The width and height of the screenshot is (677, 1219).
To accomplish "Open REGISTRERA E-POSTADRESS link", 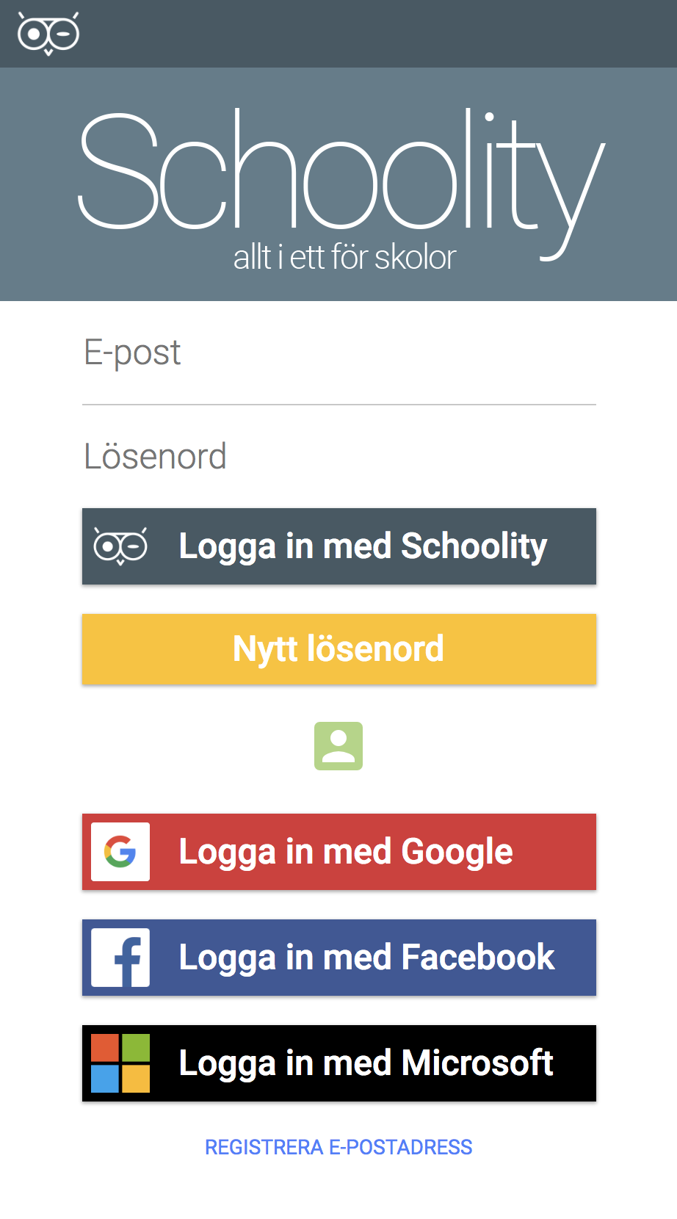I will coord(338,1146).
